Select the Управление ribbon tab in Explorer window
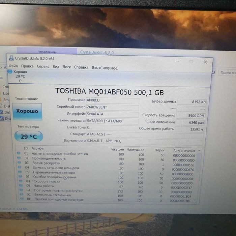236x236 pixels. tap(47, 51)
